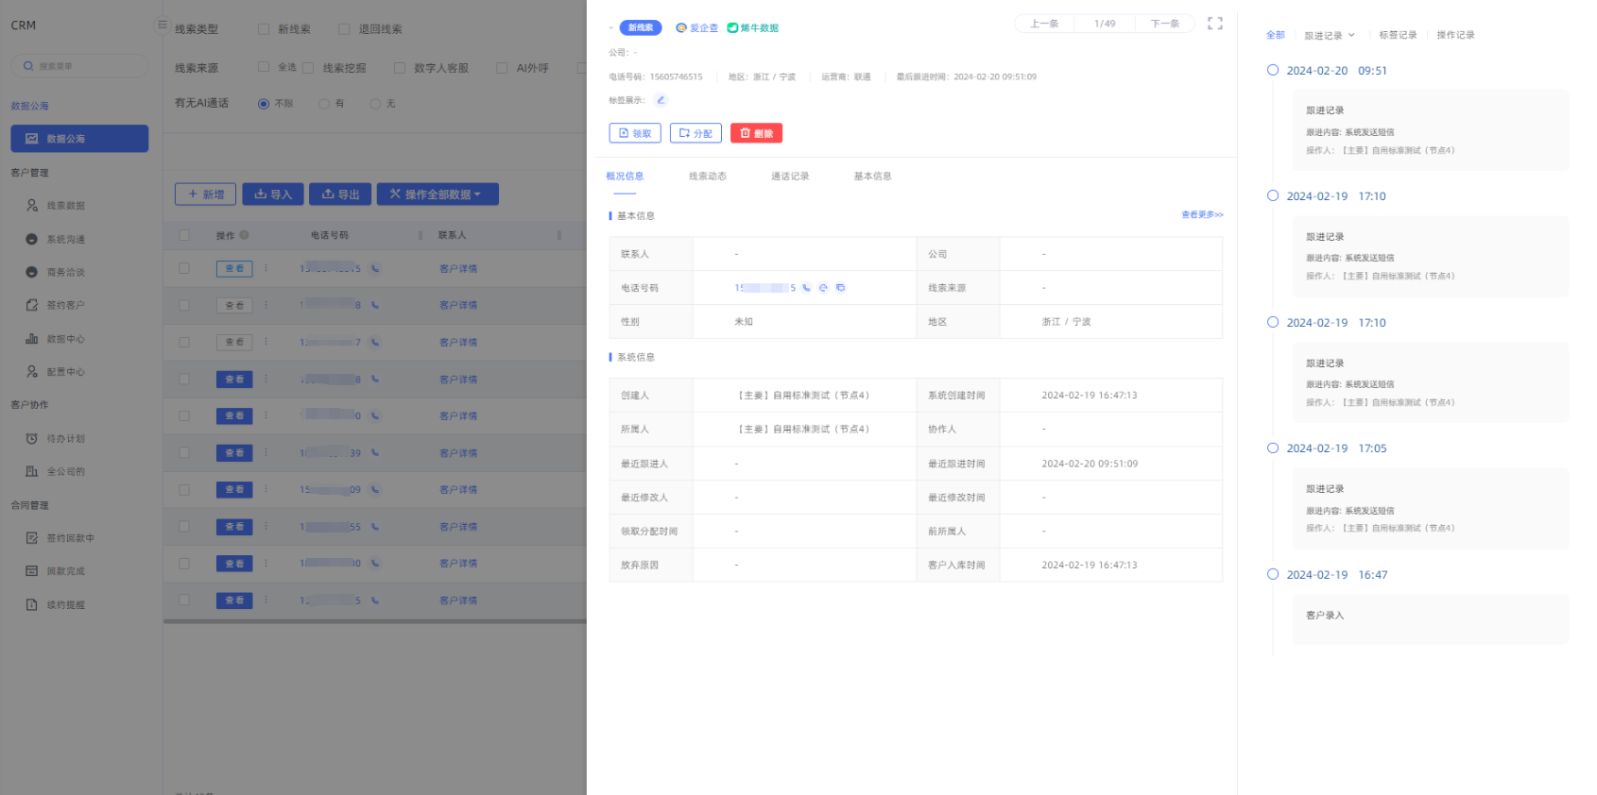Viewport: 1597px width, 795px height.
Task: Tick the 退回线索 checkbox
Action: click(344, 29)
